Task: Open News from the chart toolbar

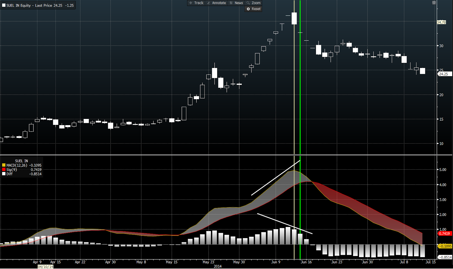Action: [239, 3]
